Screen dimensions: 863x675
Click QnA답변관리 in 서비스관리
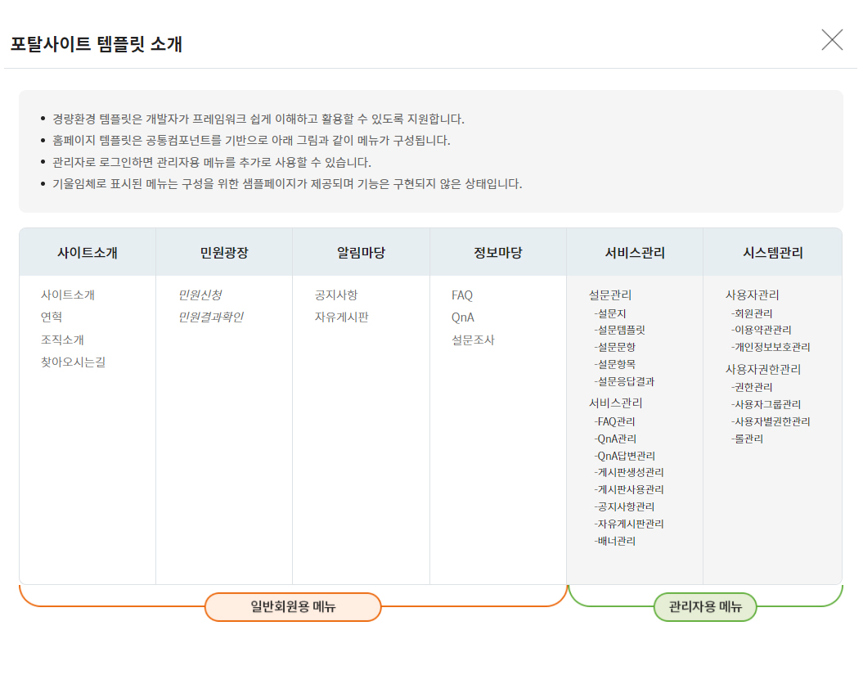pyautogui.click(x=625, y=456)
